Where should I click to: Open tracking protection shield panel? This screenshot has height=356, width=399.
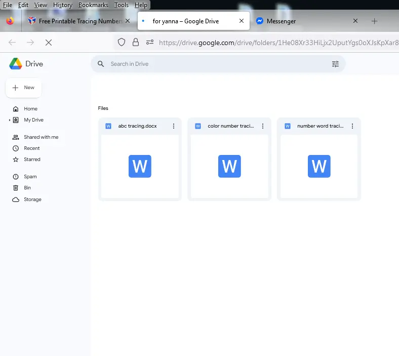tap(122, 42)
